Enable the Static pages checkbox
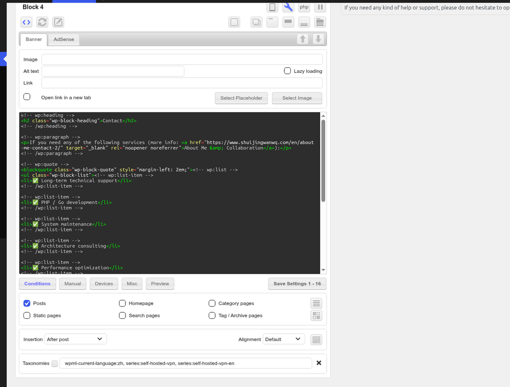510x387 pixels. [x=27, y=315]
